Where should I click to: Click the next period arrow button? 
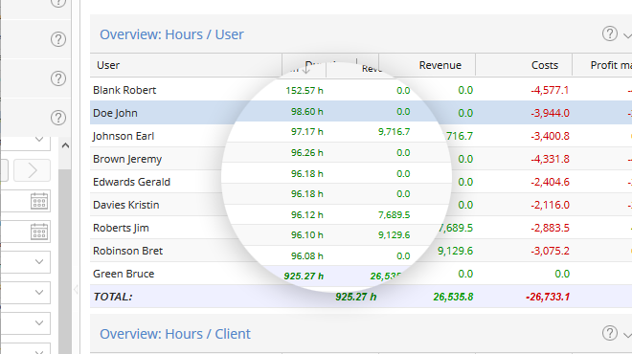coord(33,170)
